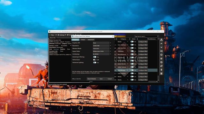Toggle Active switch for Miscellaneous category mod
The height and width of the screenshot is (114, 204).
[132, 54]
